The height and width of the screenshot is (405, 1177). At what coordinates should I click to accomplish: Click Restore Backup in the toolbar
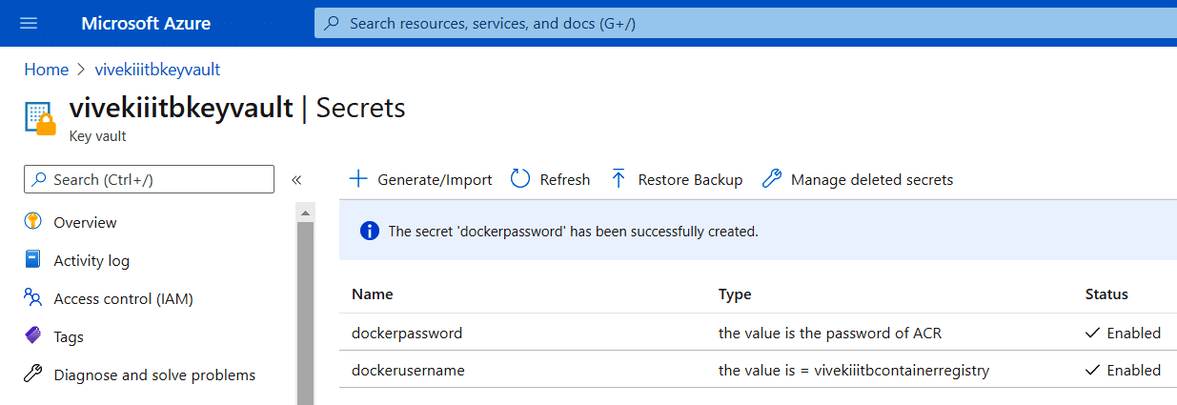[x=677, y=179]
